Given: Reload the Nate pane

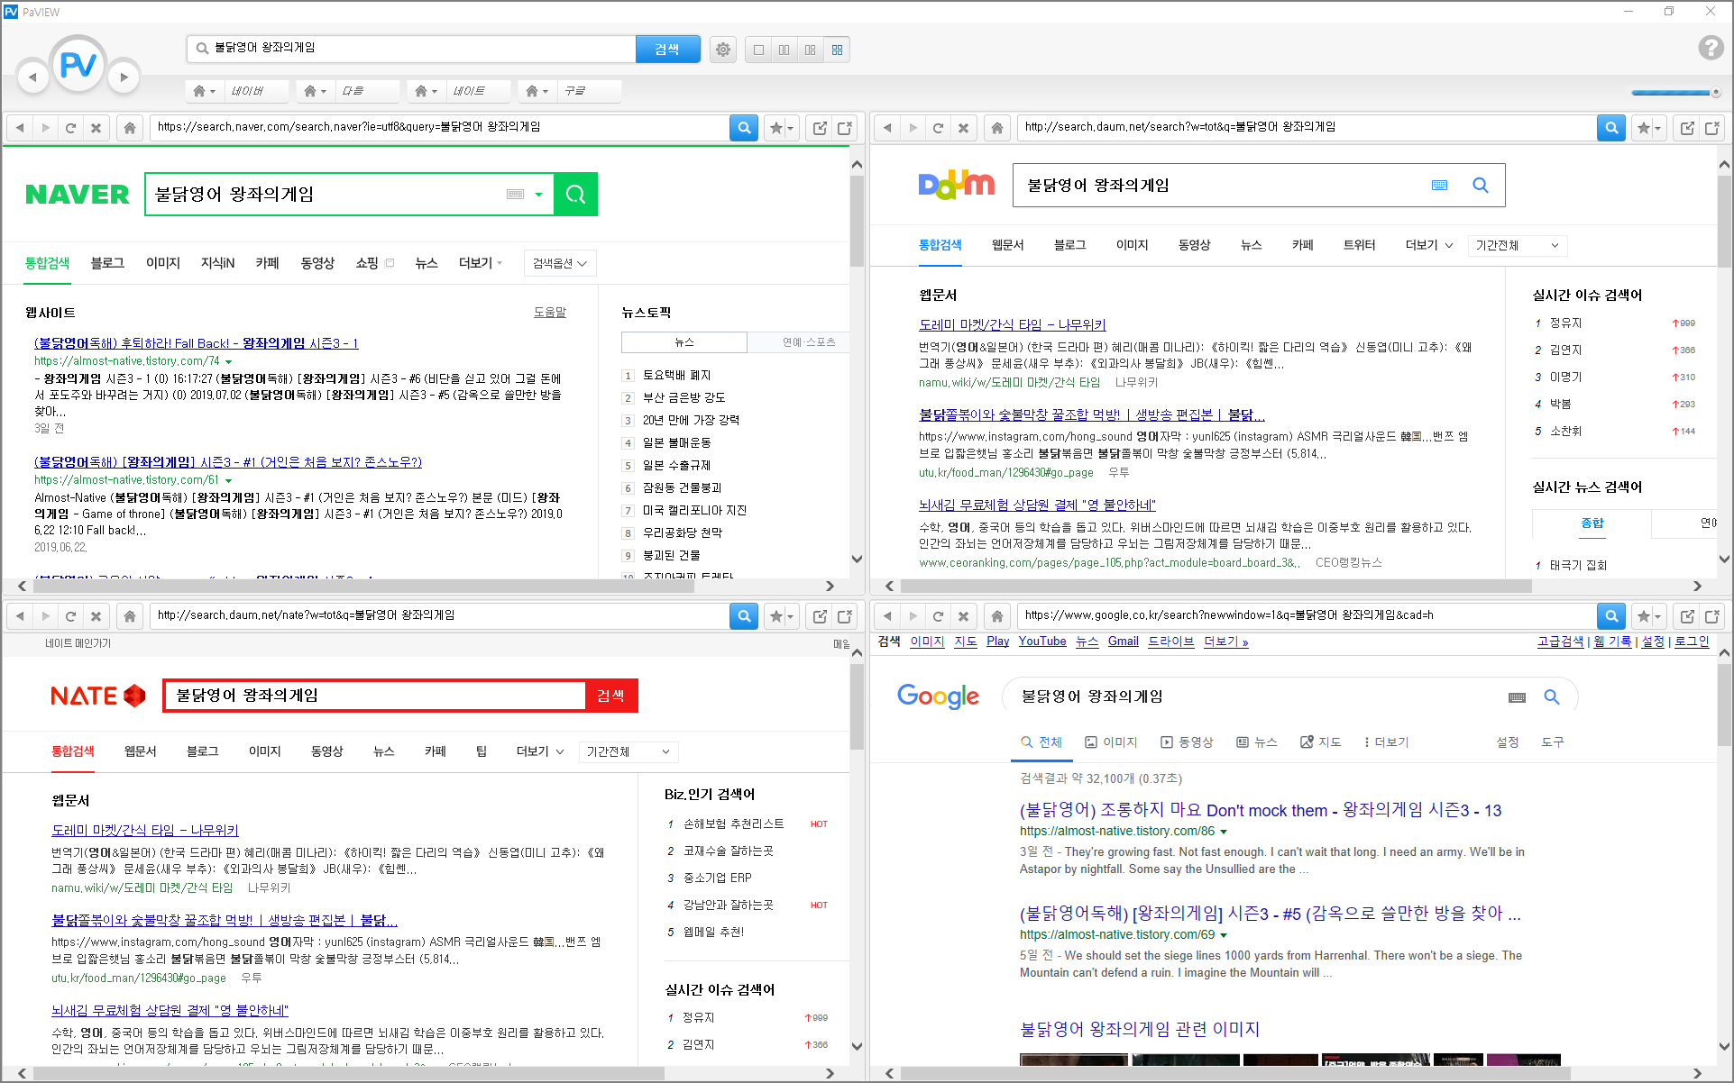Looking at the screenshot, I should [70, 616].
